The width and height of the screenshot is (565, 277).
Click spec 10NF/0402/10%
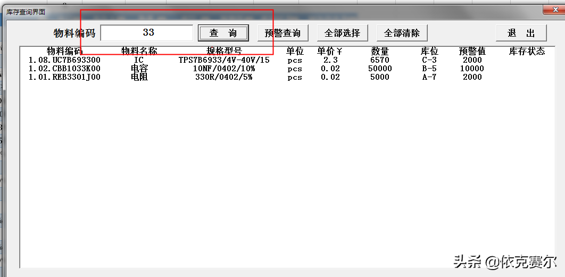(x=224, y=69)
